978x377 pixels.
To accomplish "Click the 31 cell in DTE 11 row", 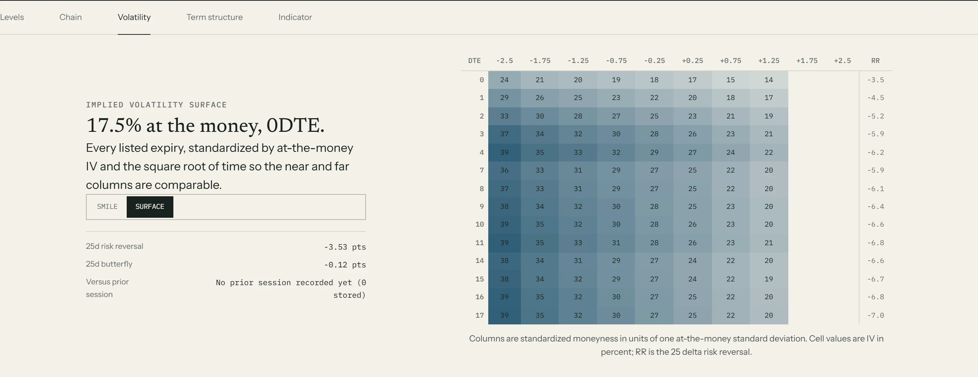I will (x=616, y=242).
